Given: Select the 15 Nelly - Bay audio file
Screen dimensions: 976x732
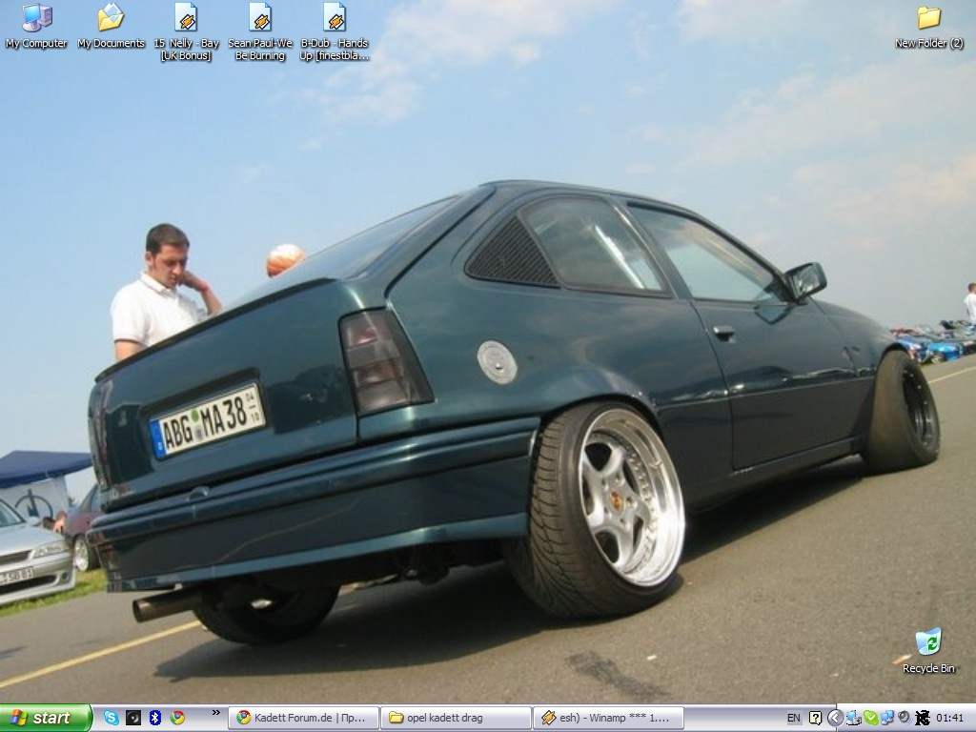Looking at the screenshot, I should (x=186, y=18).
